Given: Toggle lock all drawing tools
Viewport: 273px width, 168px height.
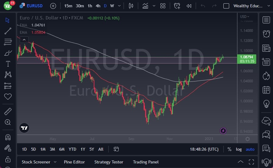Looking at the screenshot, I should point(8,159).
